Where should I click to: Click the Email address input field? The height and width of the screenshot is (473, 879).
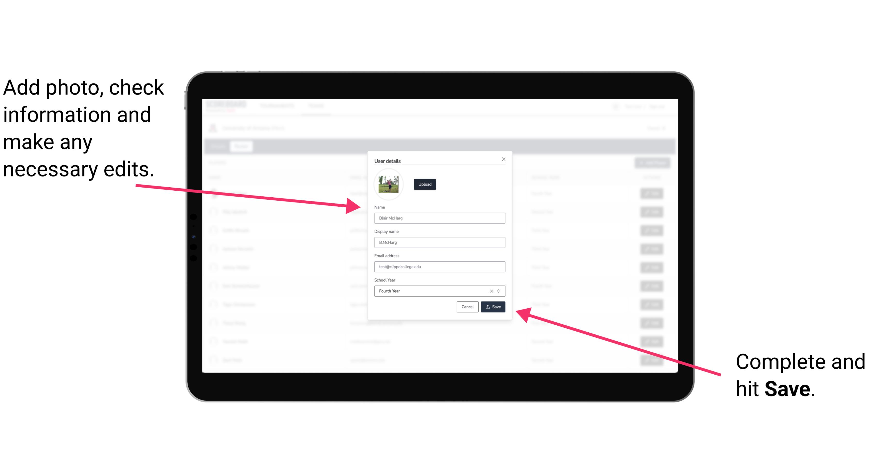click(x=439, y=267)
